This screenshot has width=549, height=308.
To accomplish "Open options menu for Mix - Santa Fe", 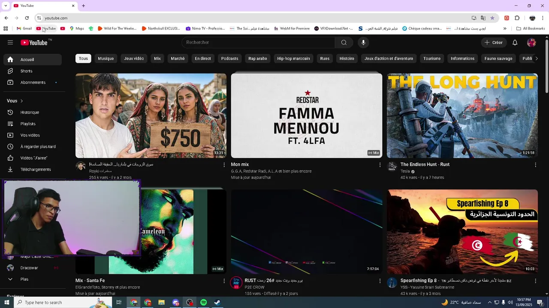I will coord(224,281).
